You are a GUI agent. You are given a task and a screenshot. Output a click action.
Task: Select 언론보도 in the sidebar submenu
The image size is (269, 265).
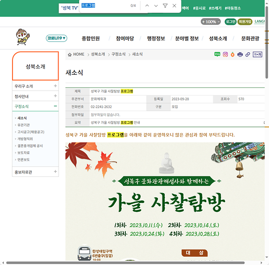pos(24,160)
